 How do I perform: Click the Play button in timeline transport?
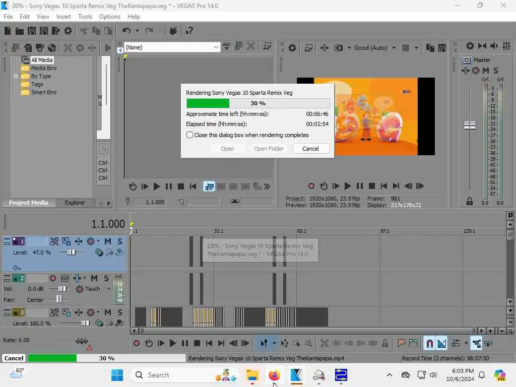[x=172, y=344]
